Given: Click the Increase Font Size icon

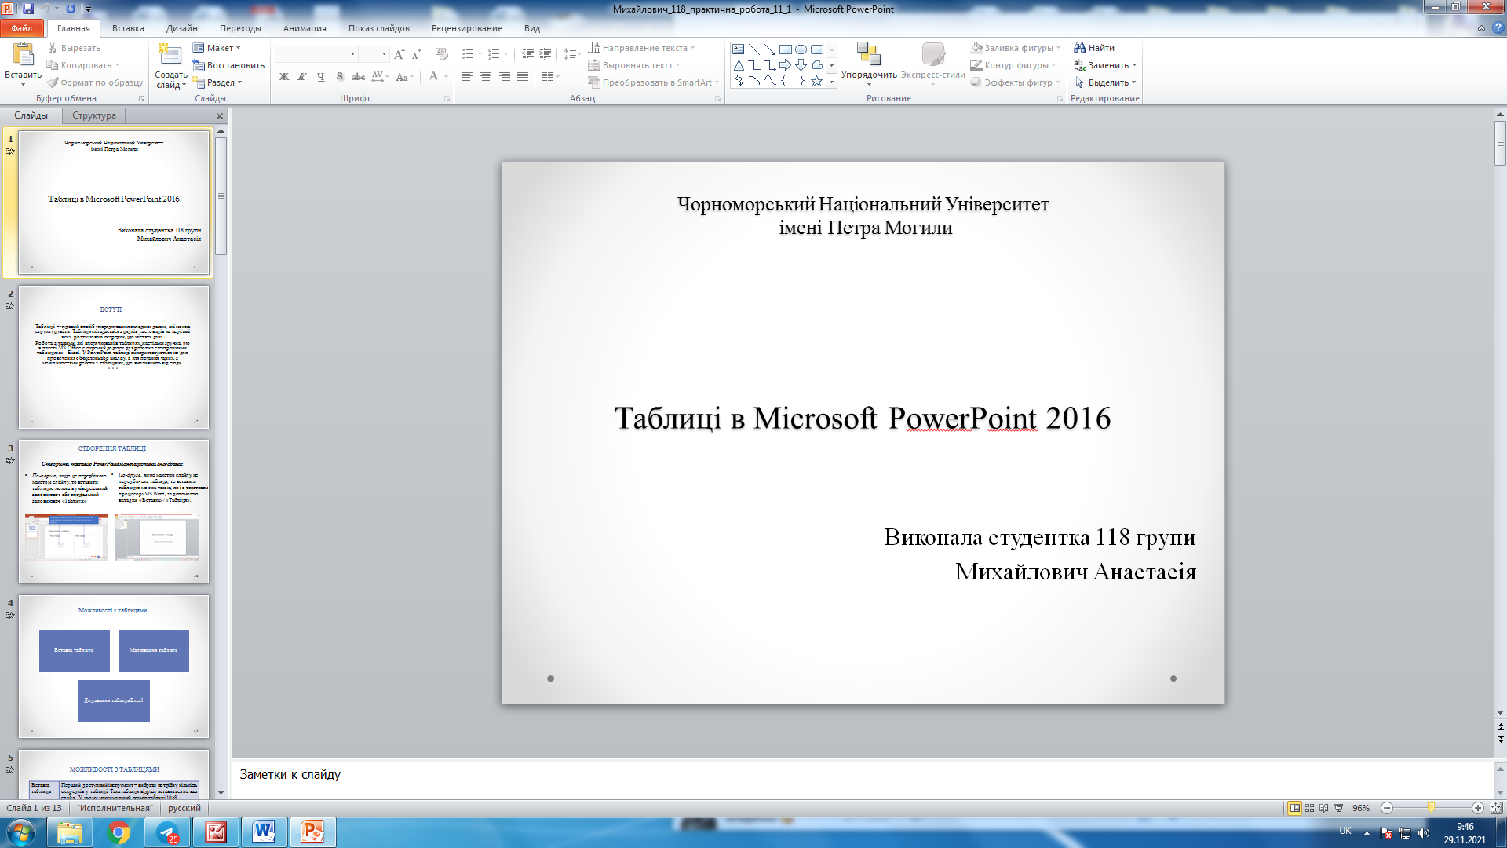Looking at the screenshot, I should (x=400, y=54).
